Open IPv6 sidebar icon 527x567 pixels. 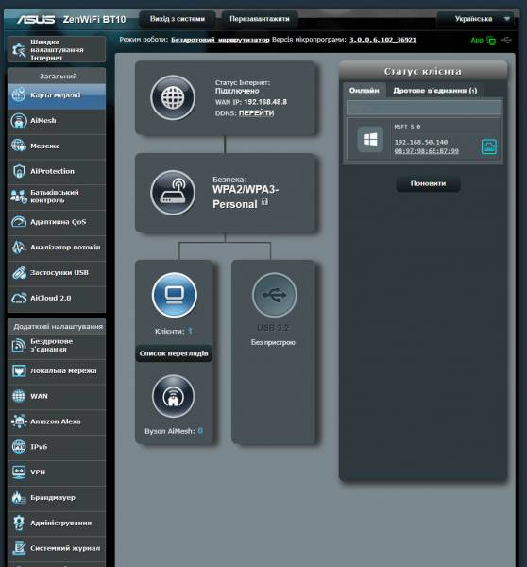click(x=19, y=447)
